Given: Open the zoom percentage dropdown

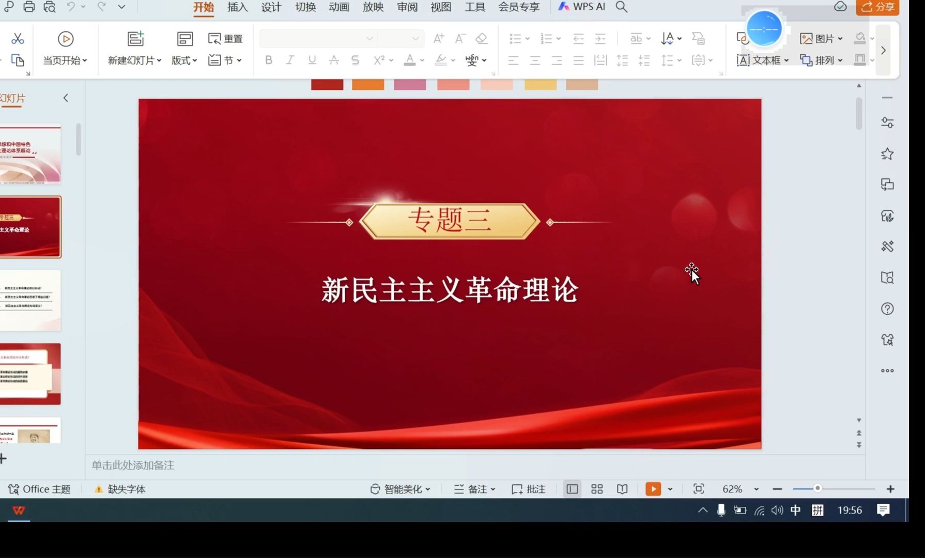Looking at the screenshot, I should click(x=756, y=489).
